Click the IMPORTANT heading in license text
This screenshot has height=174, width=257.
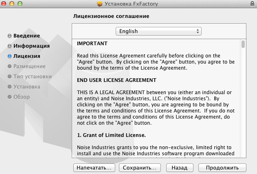92,44
